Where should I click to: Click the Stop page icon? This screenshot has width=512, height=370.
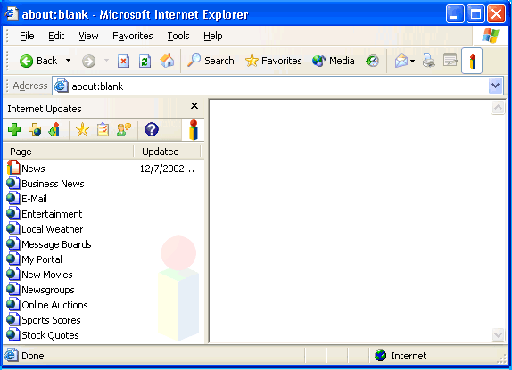pyautogui.click(x=123, y=61)
